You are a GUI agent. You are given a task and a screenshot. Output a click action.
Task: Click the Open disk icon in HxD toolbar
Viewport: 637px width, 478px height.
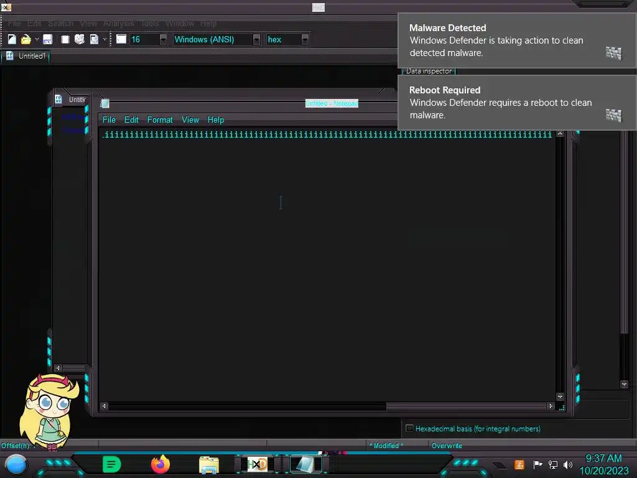point(80,39)
